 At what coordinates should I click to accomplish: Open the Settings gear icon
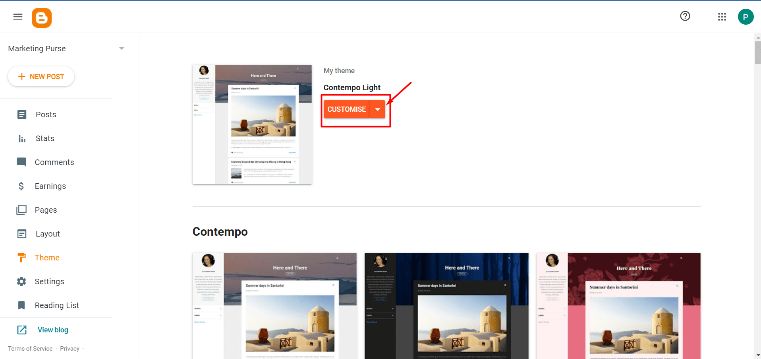[21, 281]
